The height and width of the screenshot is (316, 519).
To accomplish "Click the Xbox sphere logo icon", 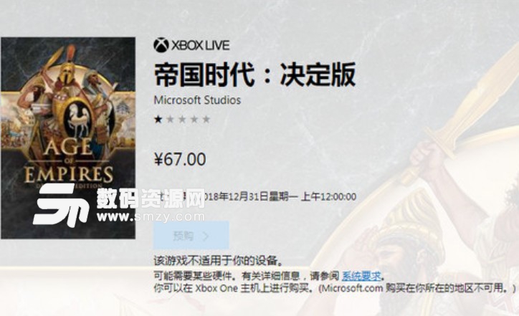I will click(x=161, y=45).
